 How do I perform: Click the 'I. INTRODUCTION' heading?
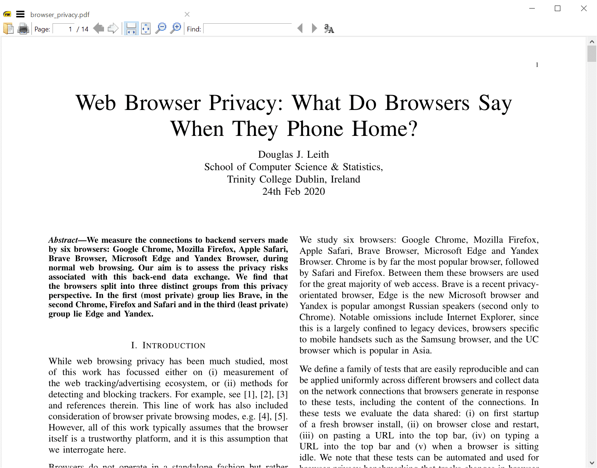(168, 345)
